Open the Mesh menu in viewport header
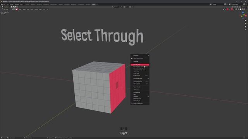This screenshot has width=248, height=139. (32, 9)
